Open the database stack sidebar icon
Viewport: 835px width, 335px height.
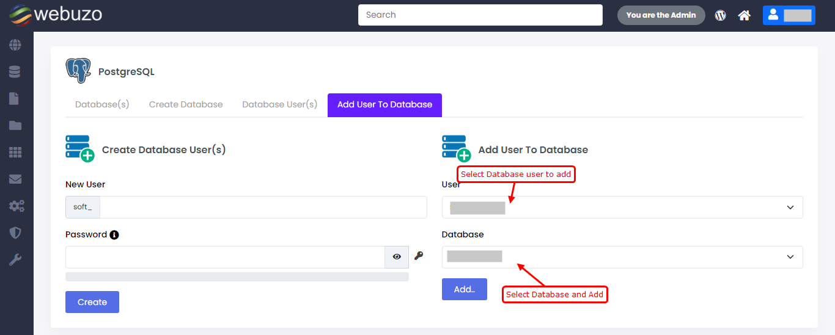tap(15, 72)
